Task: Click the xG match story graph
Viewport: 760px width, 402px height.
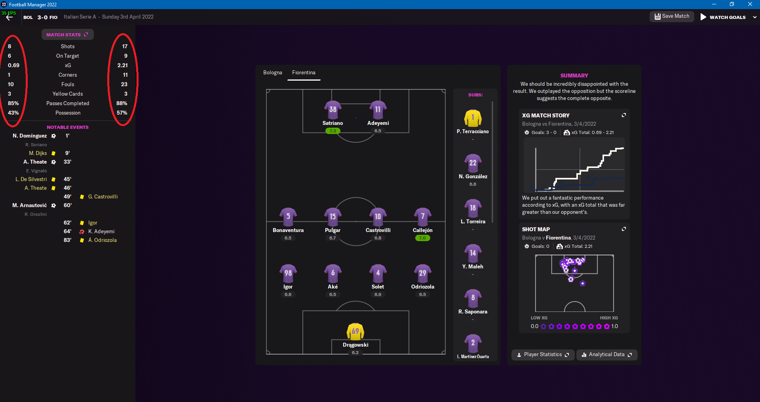Action: click(x=574, y=165)
